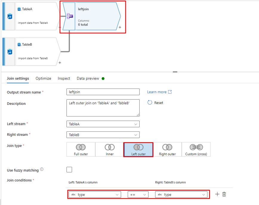Switch to the Optimize tab
The width and height of the screenshot is (259, 205).
(43, 78)
